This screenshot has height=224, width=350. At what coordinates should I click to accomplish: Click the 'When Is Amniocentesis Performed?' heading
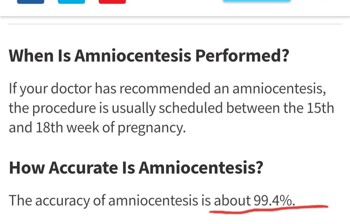pyautogui.click(x=149, y=56)
